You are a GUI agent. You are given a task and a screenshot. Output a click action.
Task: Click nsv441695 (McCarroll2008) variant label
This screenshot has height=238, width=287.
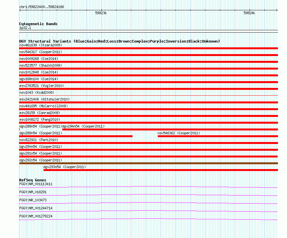[x=44, y=106]
